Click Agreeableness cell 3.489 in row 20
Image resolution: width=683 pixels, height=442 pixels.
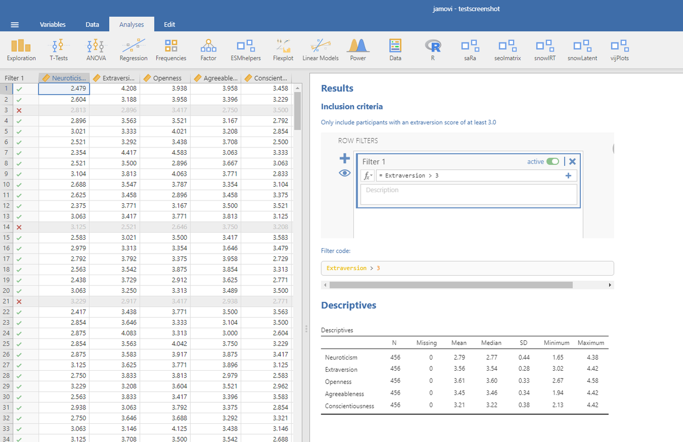click(x=216, y=291)
